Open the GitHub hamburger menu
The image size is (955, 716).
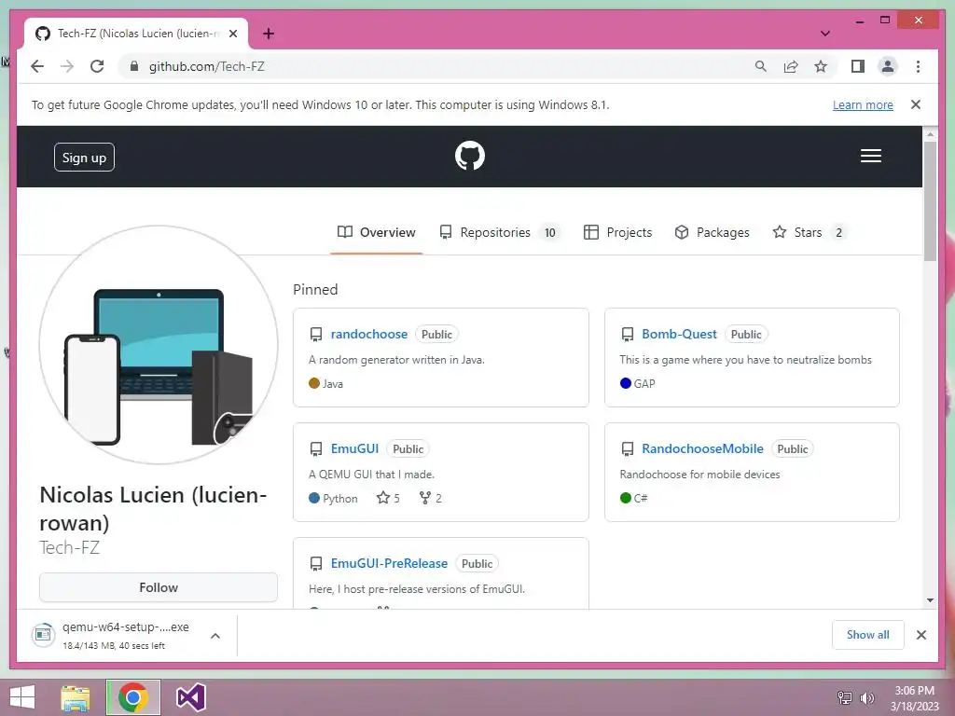871,156
